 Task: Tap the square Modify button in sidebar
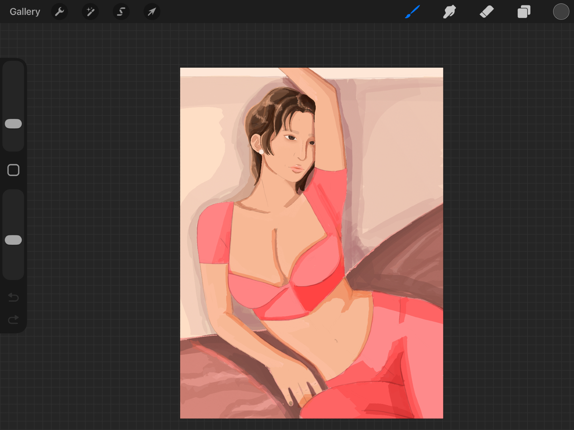tap(13, 170)
